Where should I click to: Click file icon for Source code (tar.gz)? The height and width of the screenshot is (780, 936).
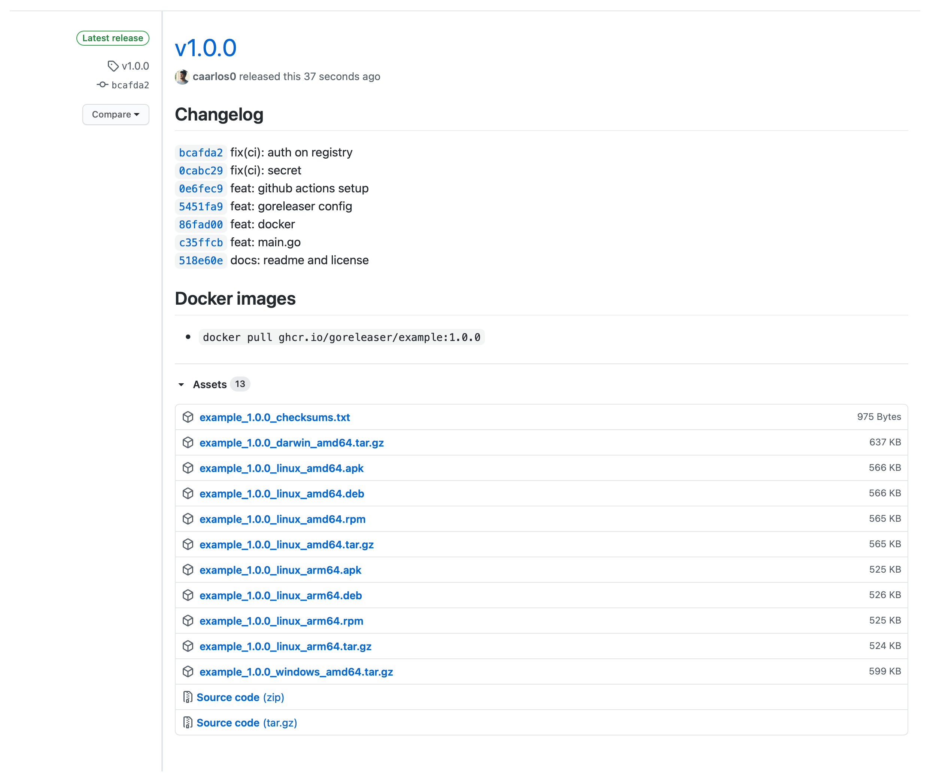pyautogui.click(x=188, y=722)
